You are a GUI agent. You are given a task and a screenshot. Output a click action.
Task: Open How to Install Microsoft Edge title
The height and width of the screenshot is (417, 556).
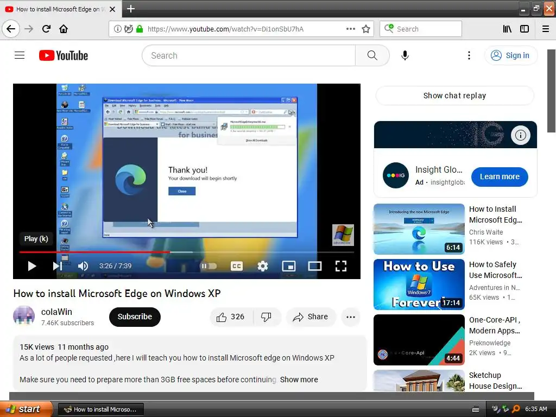pos(495,214)
